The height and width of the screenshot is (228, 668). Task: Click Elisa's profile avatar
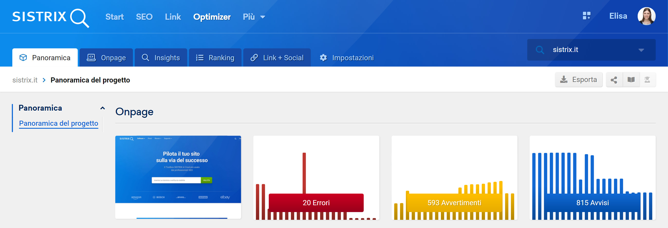coord(646,16)
